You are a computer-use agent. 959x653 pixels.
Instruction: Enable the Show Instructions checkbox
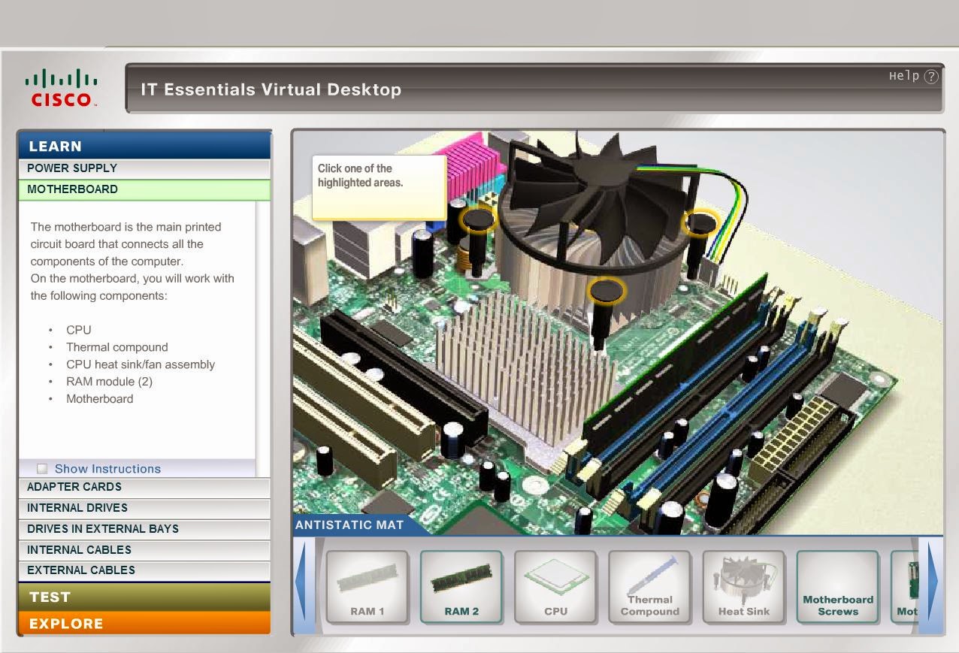pos(43,468)
